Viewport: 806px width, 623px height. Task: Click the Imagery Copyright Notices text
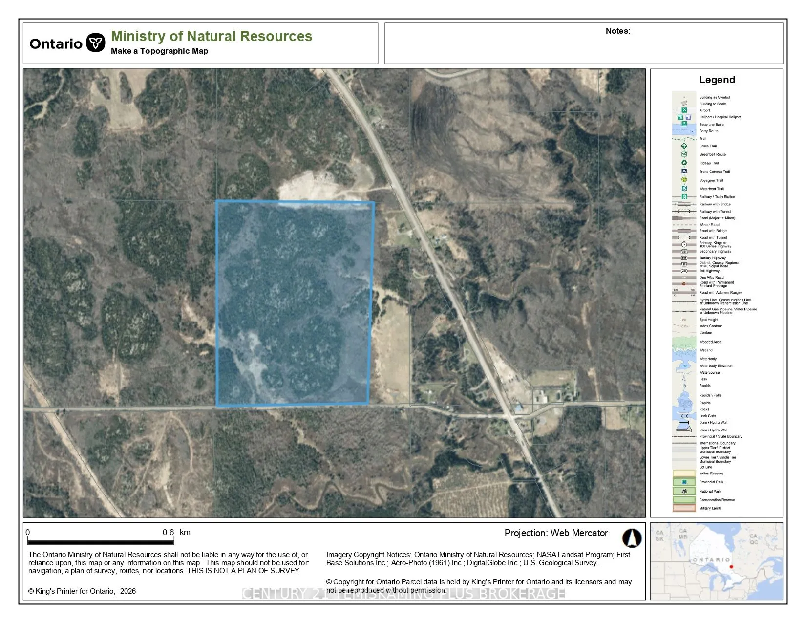[x=478, y=559]
